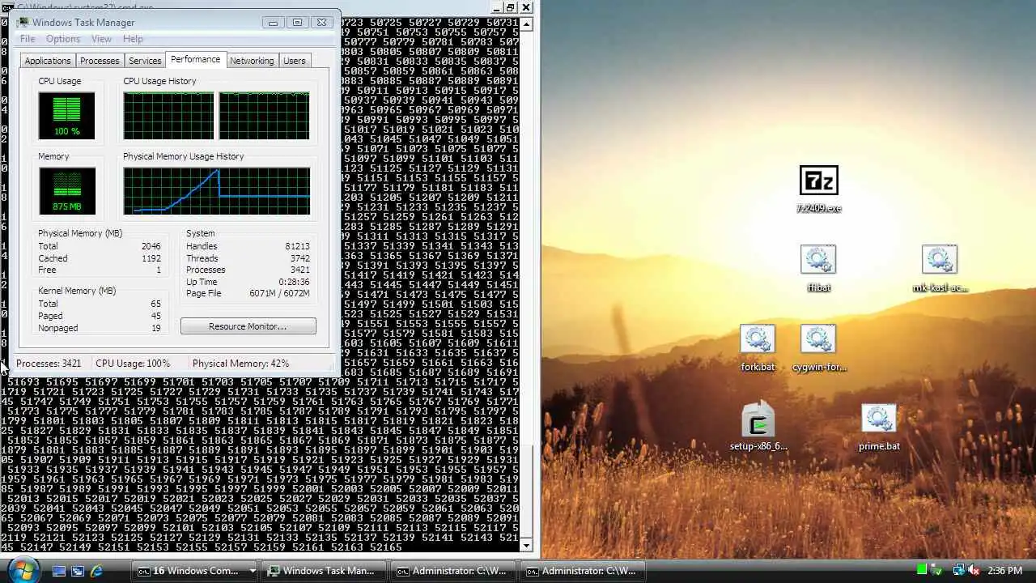The width and height of the screenshot is (1036, 583).
Task: Open the View menu in Task Manager
Action: coord(101,39)
